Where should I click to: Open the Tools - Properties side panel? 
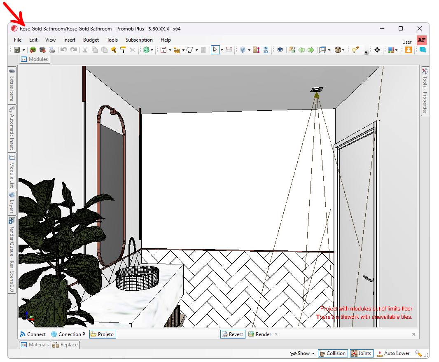point(425,91)
